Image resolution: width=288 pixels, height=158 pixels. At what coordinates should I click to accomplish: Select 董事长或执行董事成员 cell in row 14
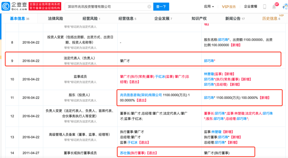tap(80, 153)
